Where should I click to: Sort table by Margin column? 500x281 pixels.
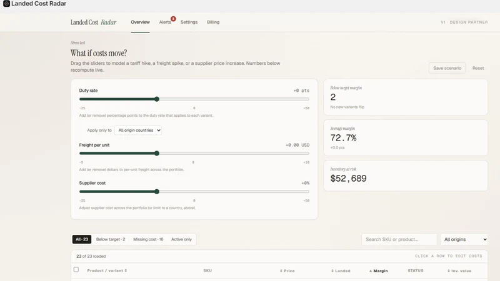point(379,271)
